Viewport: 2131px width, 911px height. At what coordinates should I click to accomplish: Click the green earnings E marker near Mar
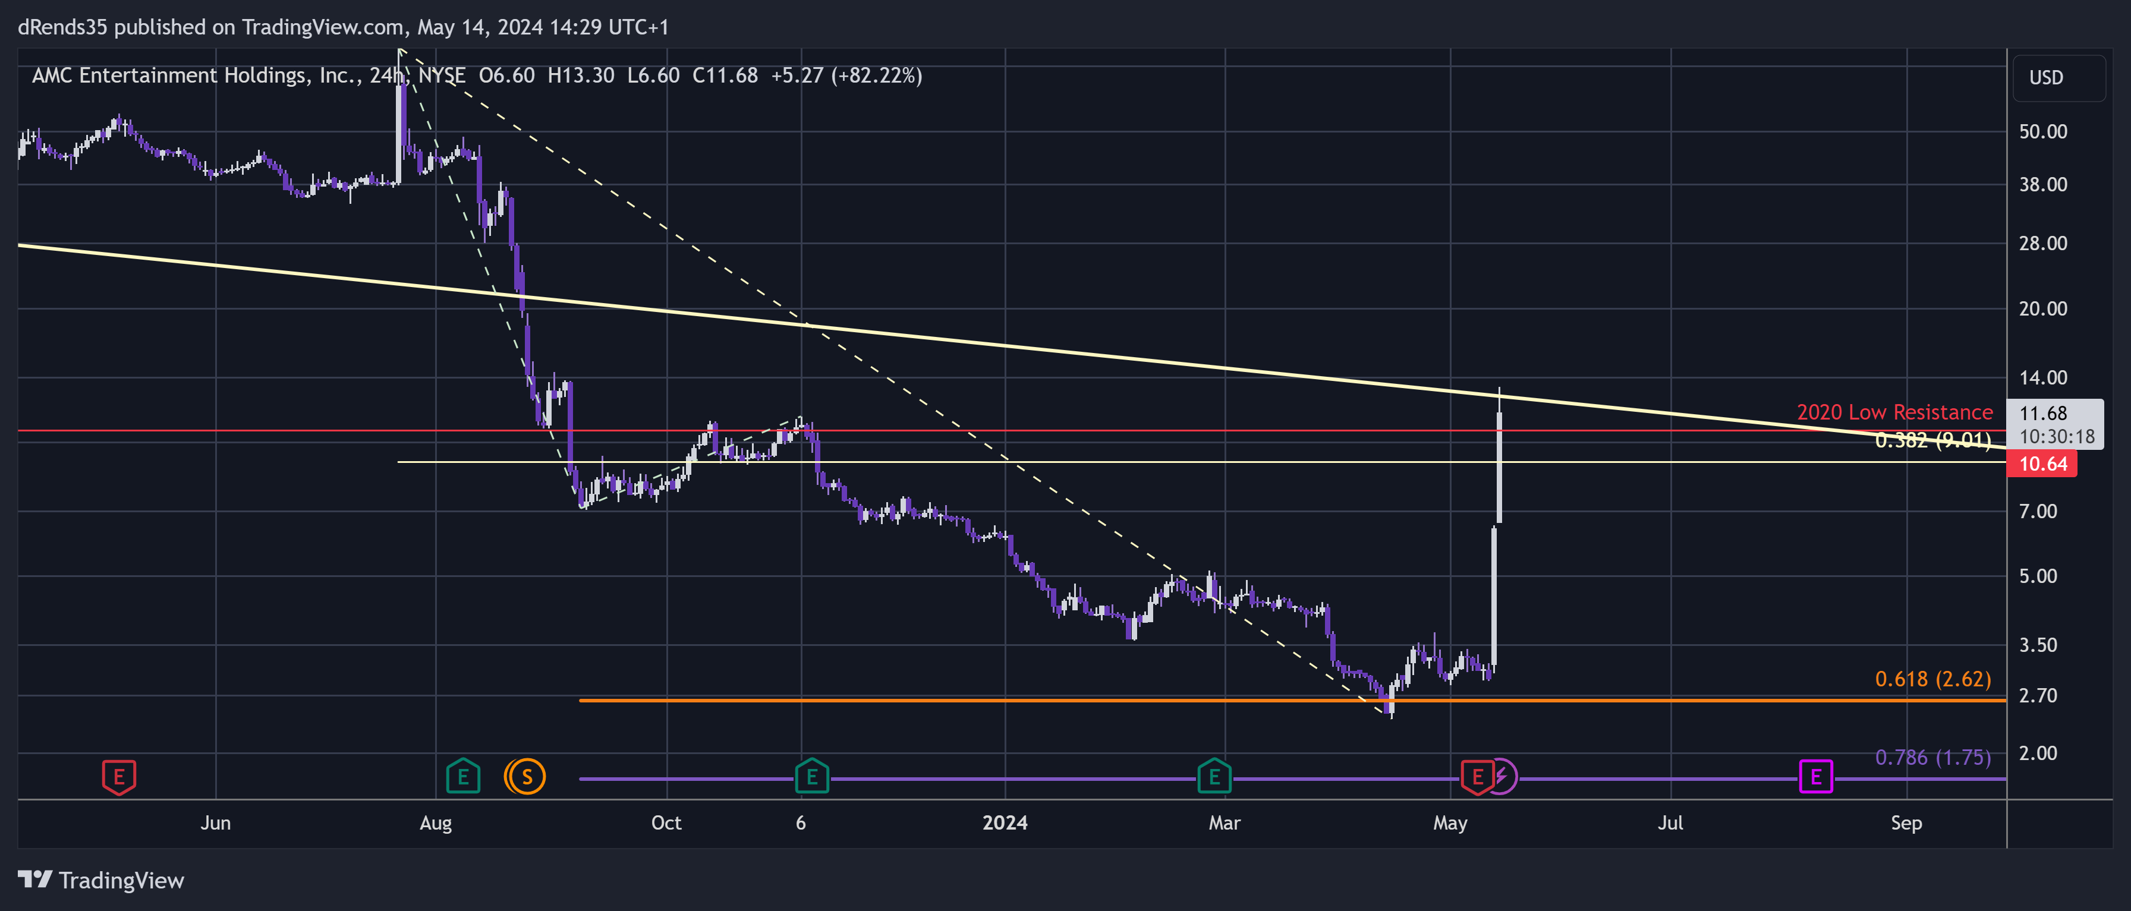point(1214,776)
